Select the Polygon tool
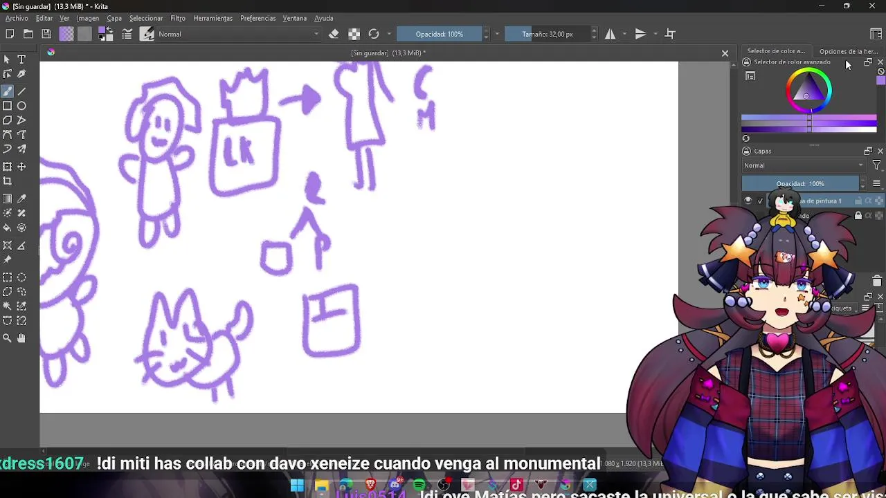The width and height of the screenshot is (886, 498). tap(7, 120)
